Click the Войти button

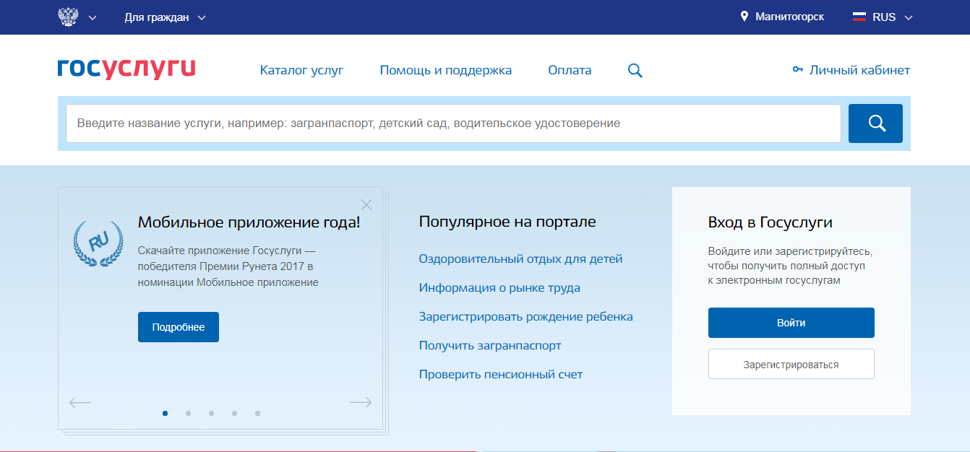coord(791,323)
